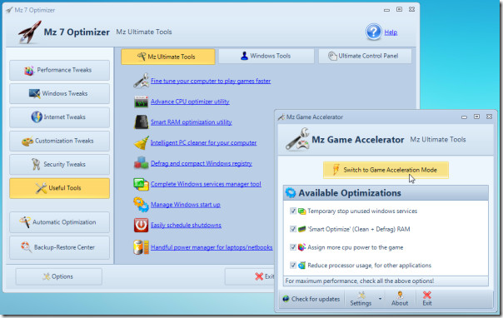Switch to the Ultimate Control Panel tab
The image size is (503, 318).
coord(365,56)
